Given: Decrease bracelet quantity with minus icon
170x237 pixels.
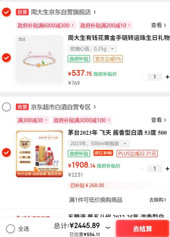Looking at the screenshot, I should 142,77.
